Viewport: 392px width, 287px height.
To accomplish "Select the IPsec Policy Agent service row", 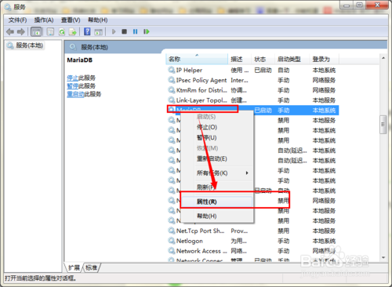I will 252,80.
